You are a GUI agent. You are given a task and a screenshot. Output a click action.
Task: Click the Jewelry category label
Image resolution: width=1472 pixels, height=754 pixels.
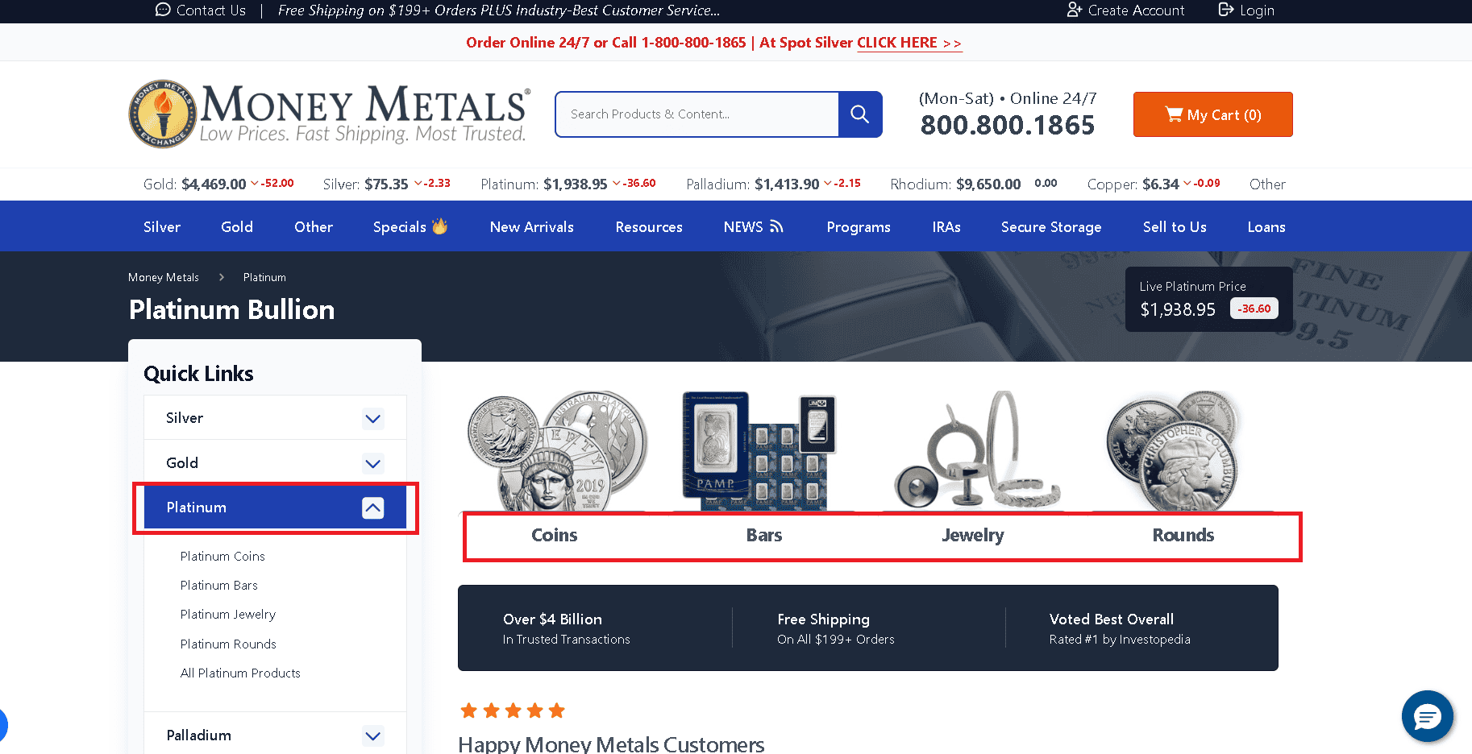(x=973, y=535)
